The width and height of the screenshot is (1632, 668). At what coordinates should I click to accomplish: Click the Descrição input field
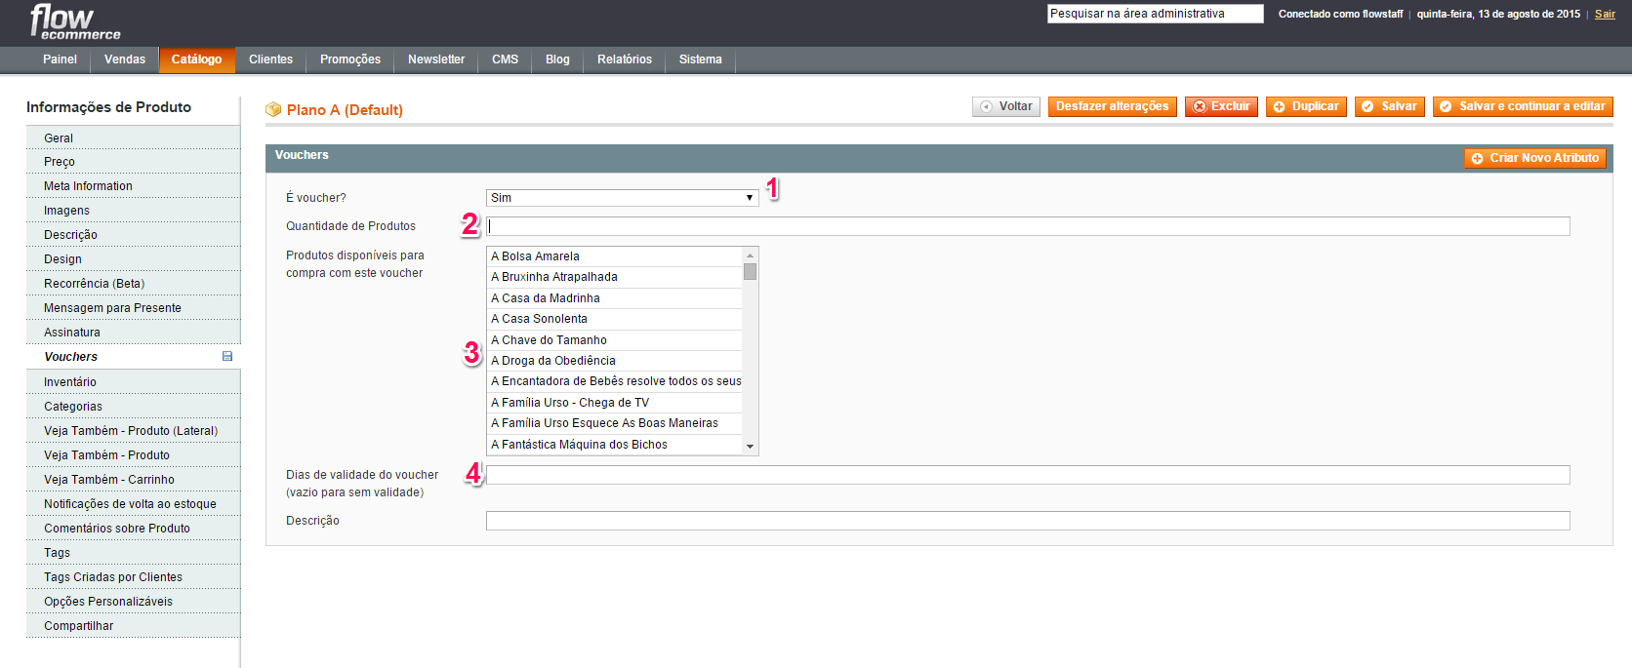pyautogui.click(x=1028, y=521)
